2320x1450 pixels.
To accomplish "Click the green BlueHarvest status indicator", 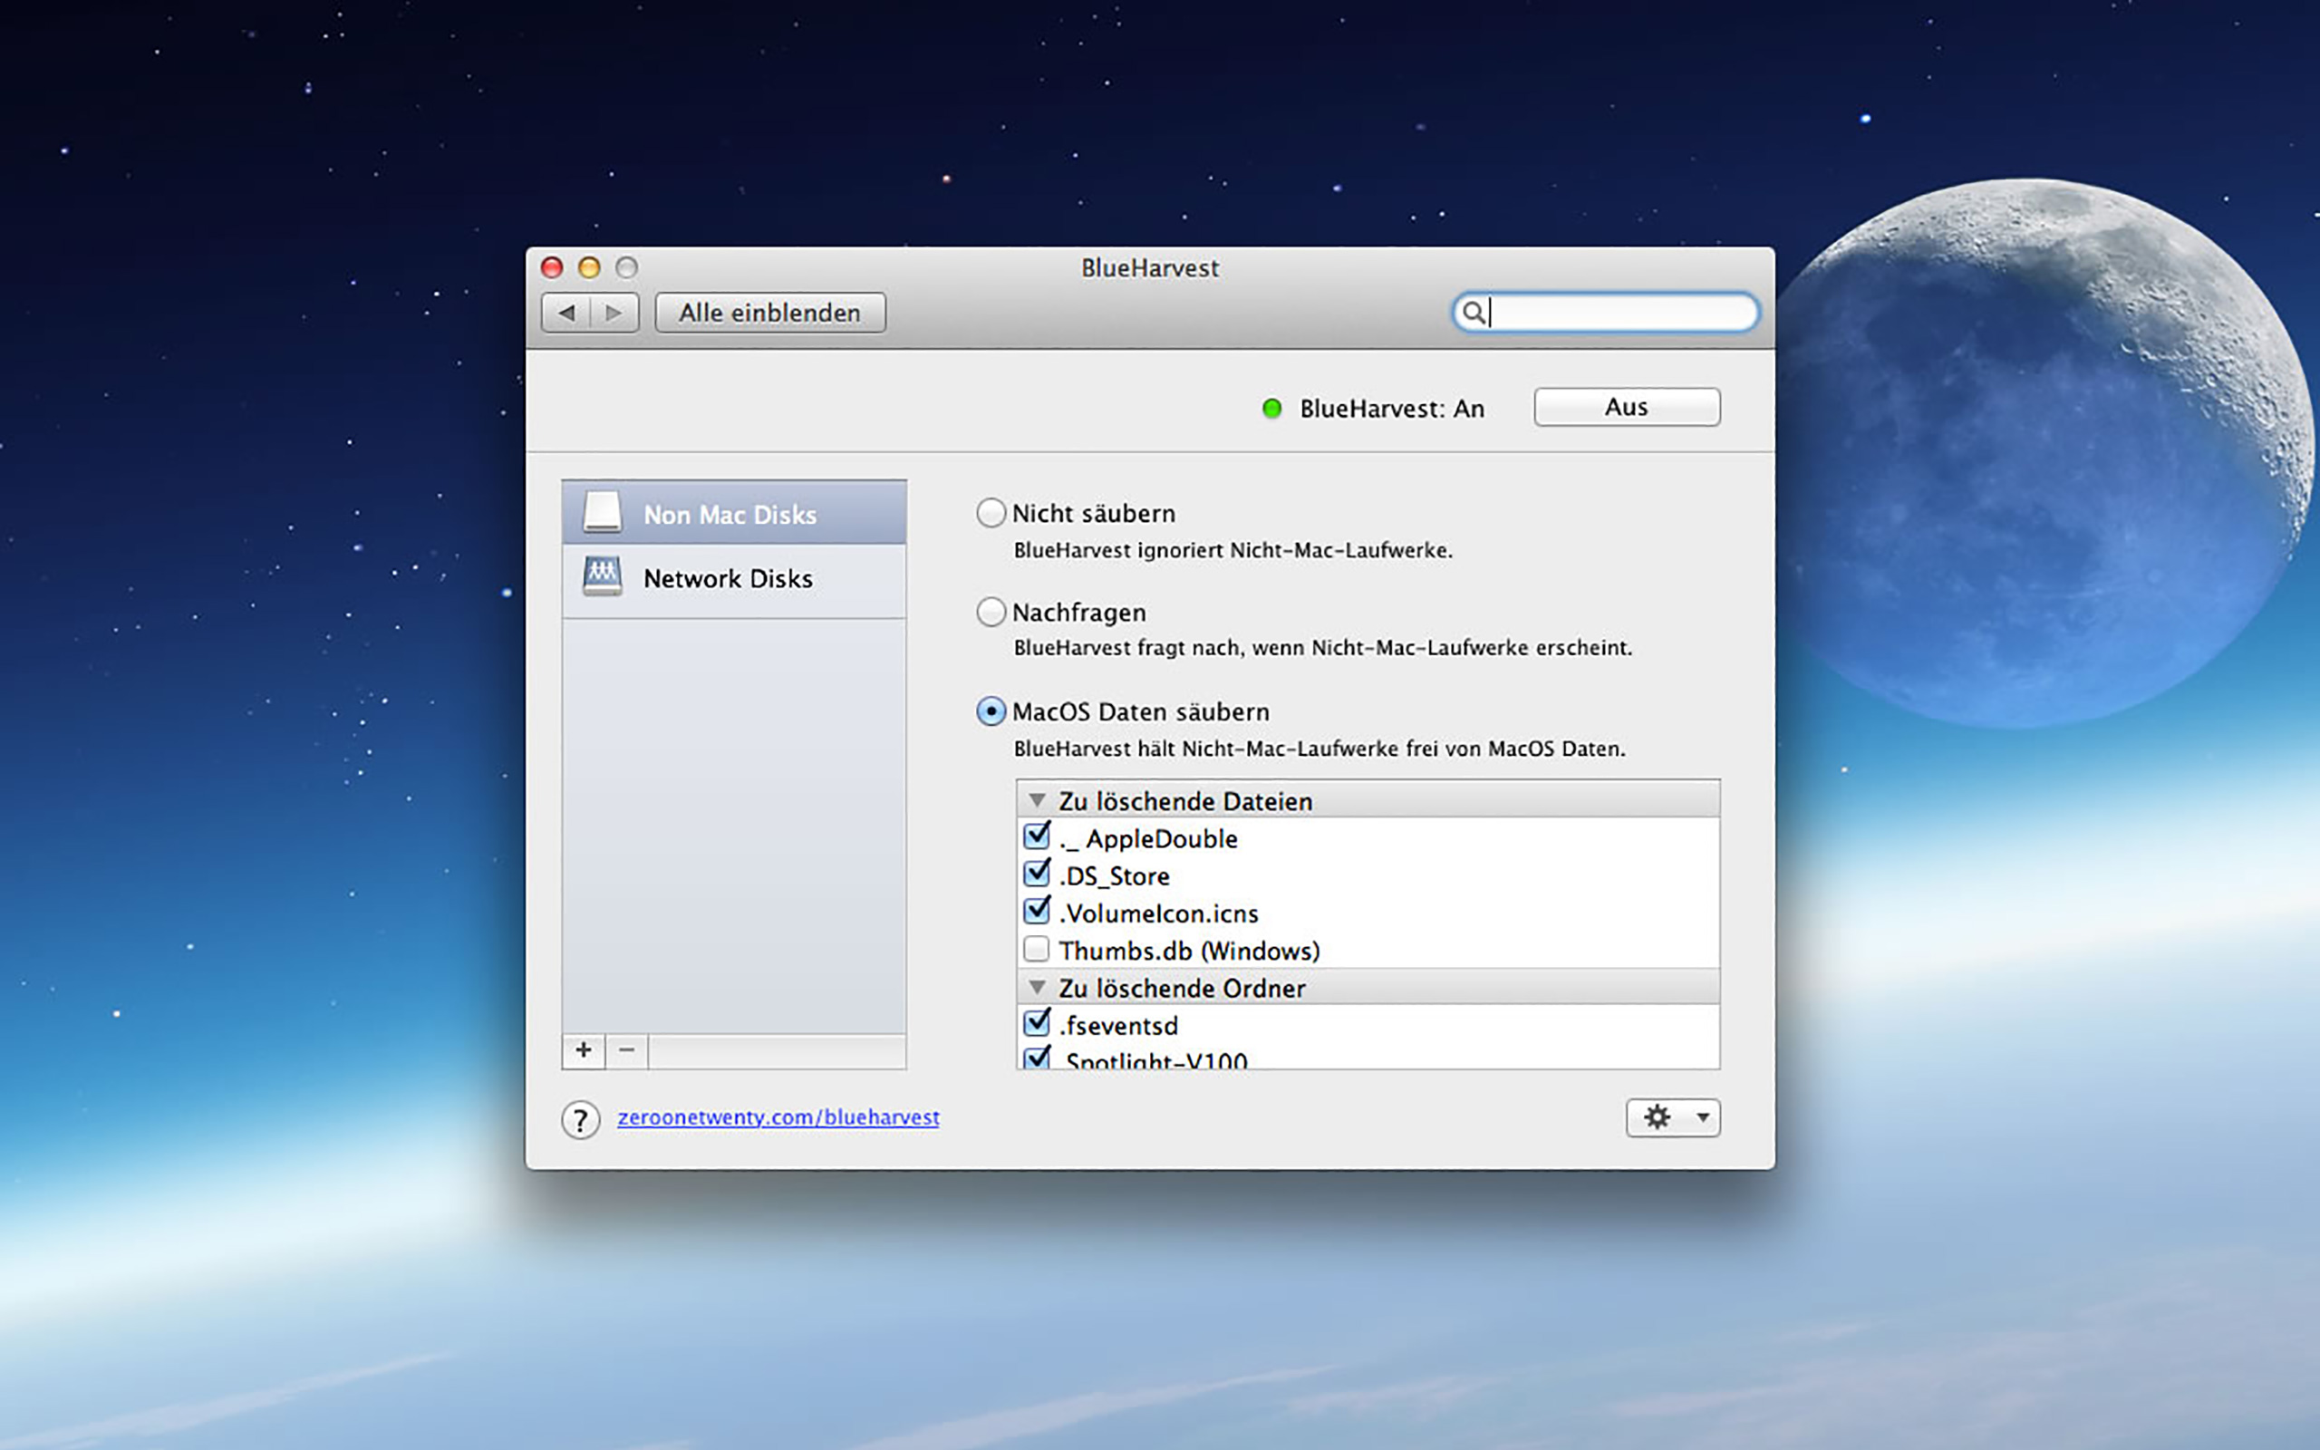I will 1272,409.
